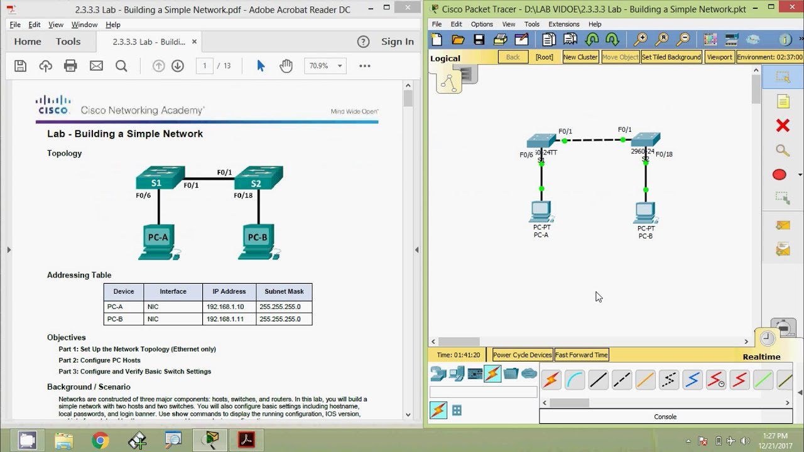804x452 pixels.
Task: Open Tools menu in Packet Tracer
Action: click(532, 24)
